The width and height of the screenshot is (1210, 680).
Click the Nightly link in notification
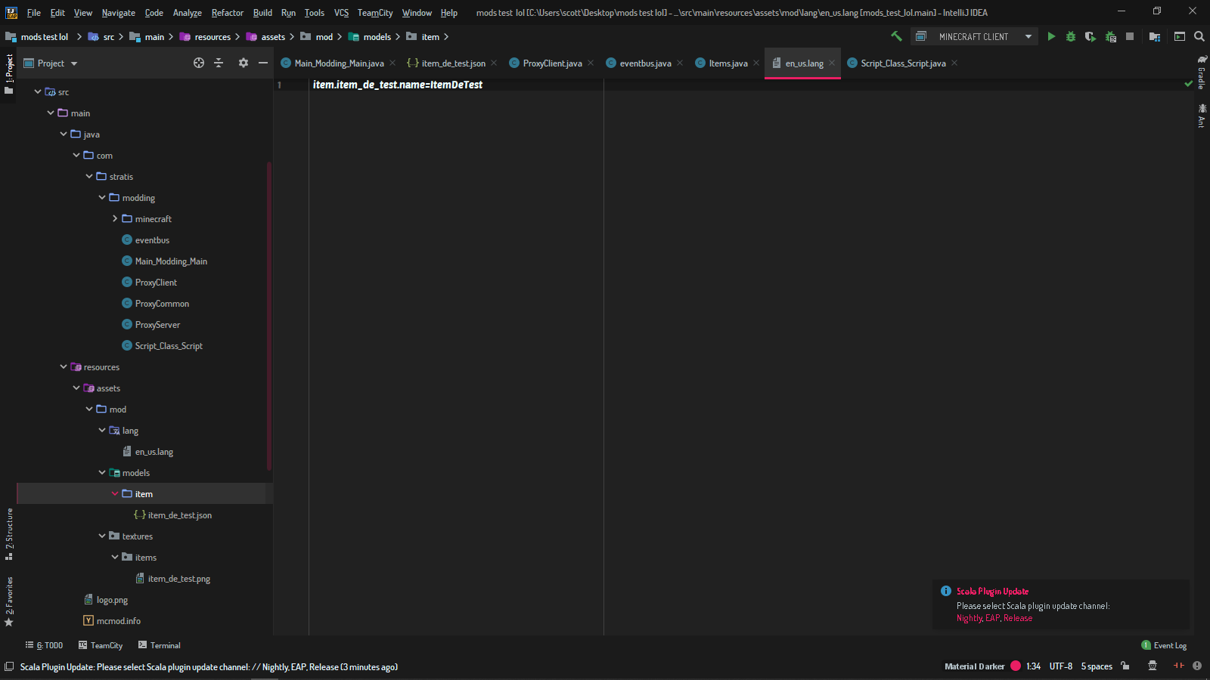point(969,618)
